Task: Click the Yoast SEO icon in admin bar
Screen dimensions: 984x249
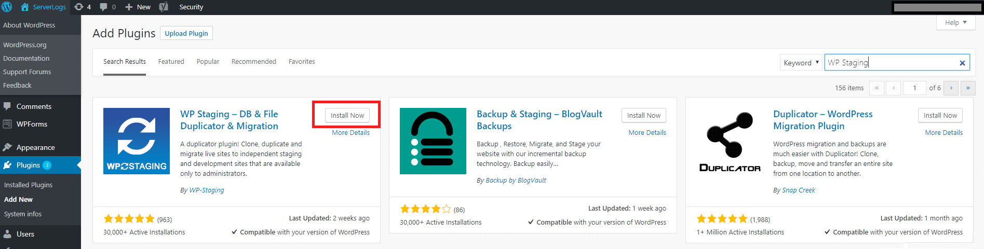Action: click(164, 7)
